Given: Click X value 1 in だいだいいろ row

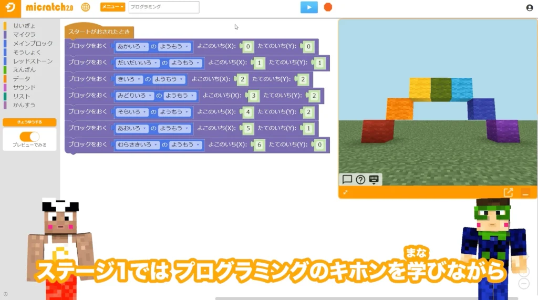Looking at the screenshot, I should click(x=259, y=63).
